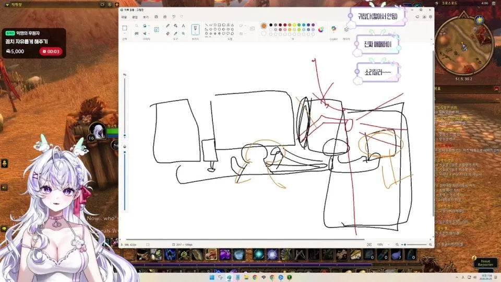Click the Remove background image tool icon
This screenshot has height=282, width=501.
[x=157, y=29]
